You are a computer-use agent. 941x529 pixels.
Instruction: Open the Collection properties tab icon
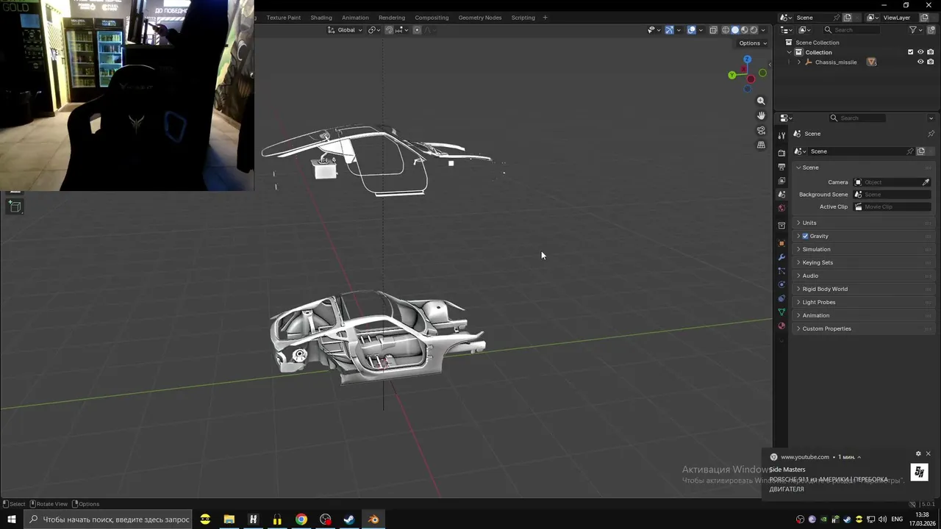coord(781,226)
